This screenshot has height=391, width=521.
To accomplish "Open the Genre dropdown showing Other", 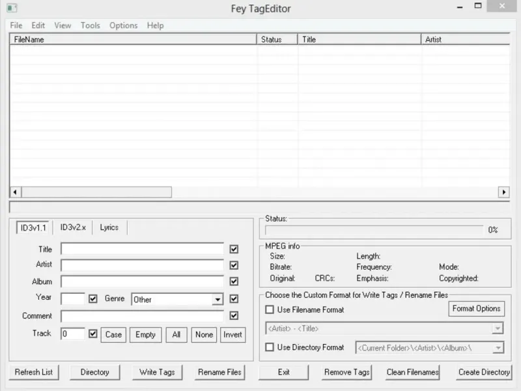I will coord(177,299).
